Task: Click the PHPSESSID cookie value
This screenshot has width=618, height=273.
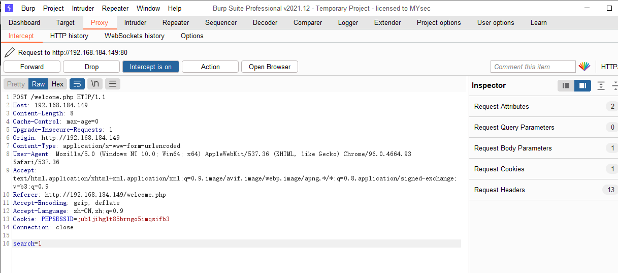Action: (123, 219)
